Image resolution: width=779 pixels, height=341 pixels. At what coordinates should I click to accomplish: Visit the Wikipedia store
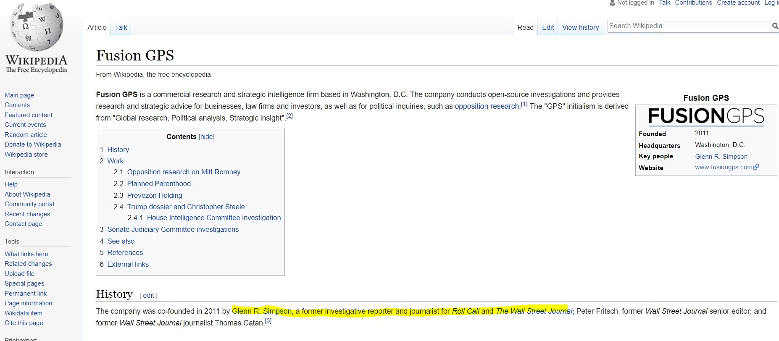[x=26, y=155]
